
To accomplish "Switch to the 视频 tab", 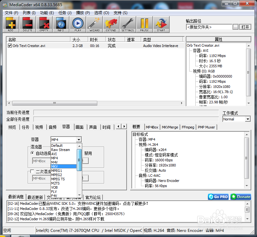I will click(x=39, y=127).
